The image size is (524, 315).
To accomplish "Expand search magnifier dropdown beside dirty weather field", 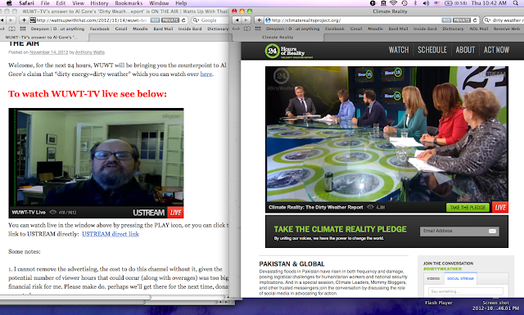I will [x=488, y=20].
